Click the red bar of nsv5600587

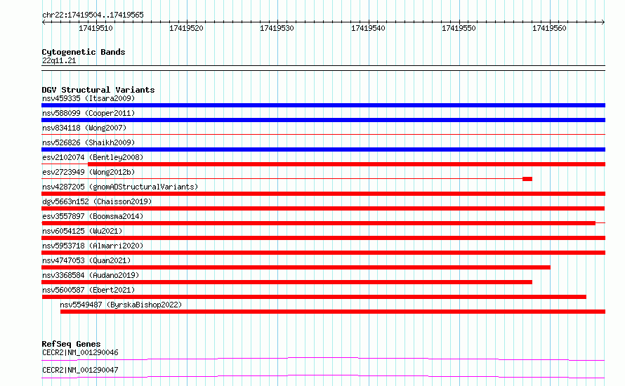[314, 297]
